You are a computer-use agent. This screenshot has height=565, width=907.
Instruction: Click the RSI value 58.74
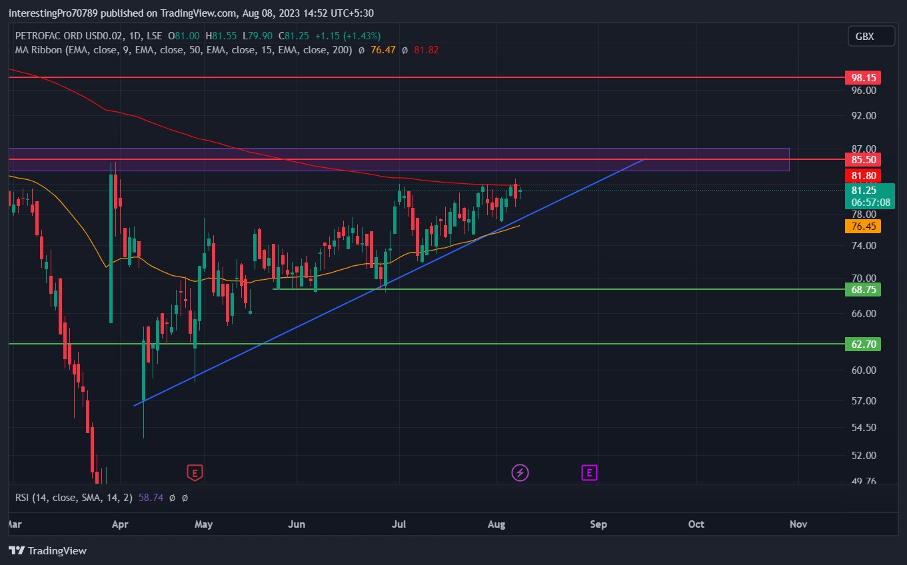152,497
